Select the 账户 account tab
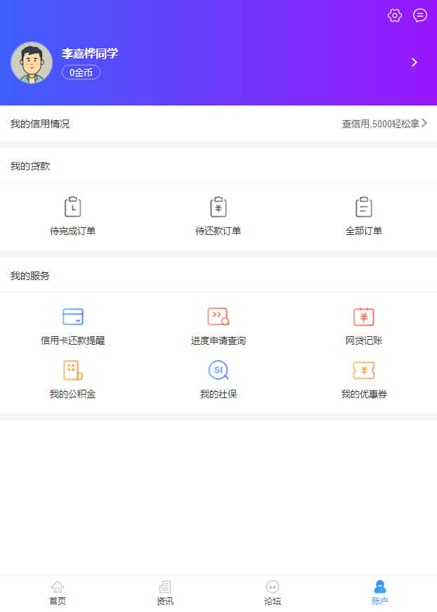 click(x=380, y=592)
